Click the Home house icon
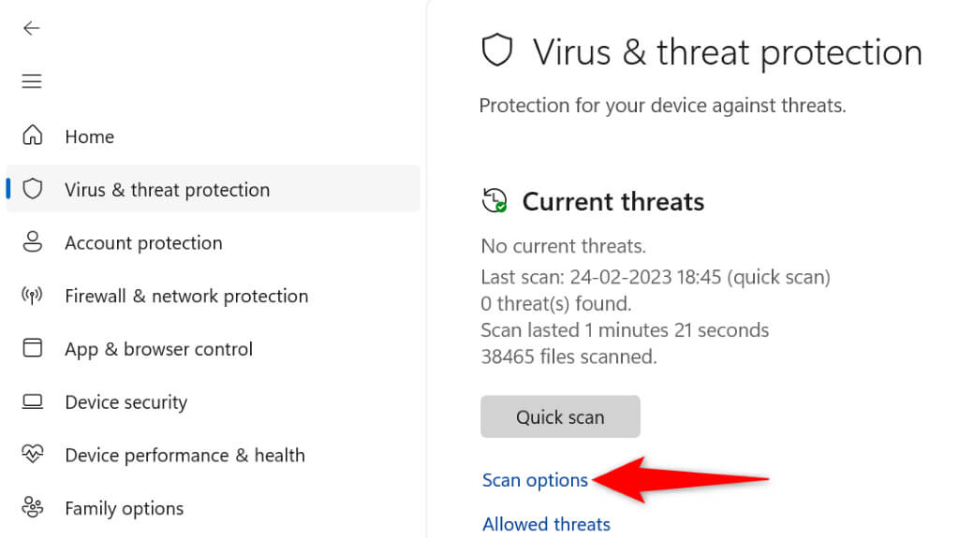The height and width of the screenshot is (538, 959). click(33, 136)
